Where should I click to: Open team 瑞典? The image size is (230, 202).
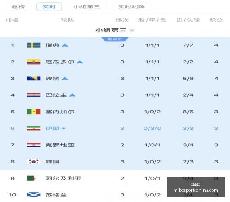[52, 45]
